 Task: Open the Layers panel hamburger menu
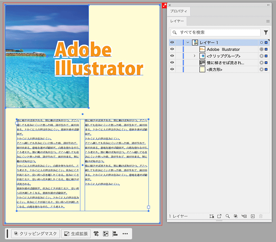(x=268, y=21)
